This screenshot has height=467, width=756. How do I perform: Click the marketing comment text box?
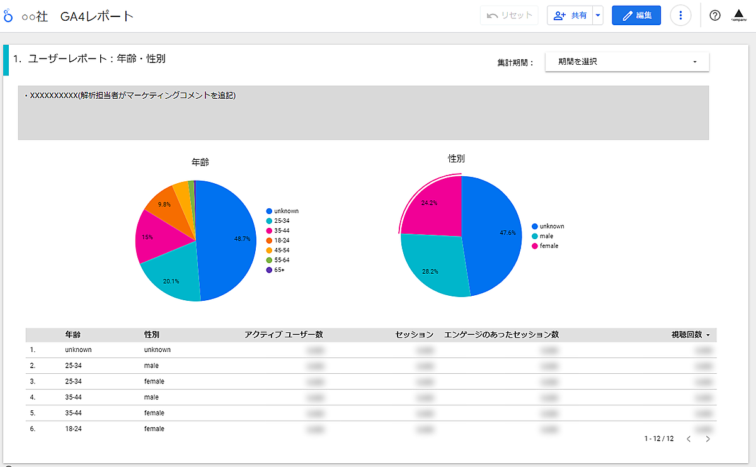pyautogui.click(x=363, y=113)
